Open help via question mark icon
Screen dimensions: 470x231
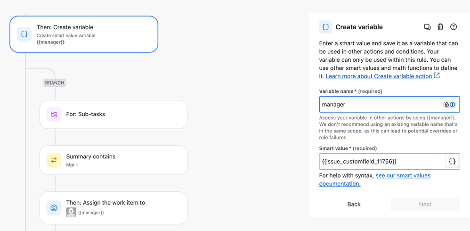point(454,27)
